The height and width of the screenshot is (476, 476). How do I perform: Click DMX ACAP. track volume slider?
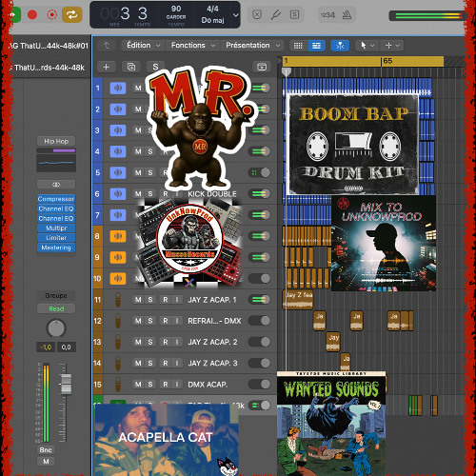[260, 385]
